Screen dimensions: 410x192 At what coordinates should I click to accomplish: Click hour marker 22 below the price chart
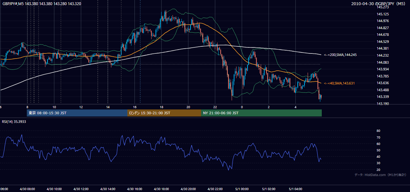[215, 107]
